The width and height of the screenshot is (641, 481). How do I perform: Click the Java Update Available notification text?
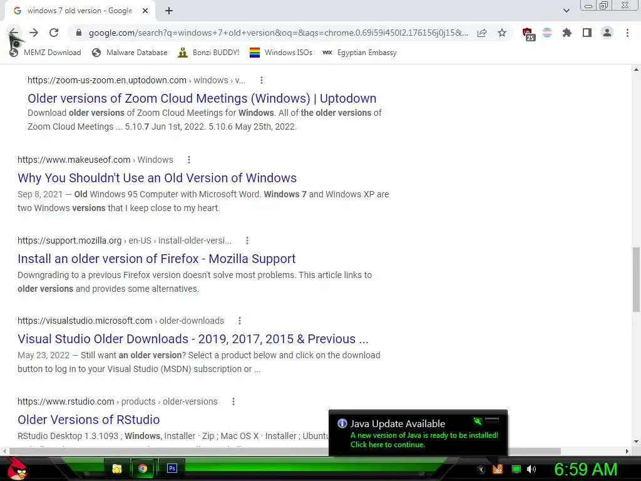(x=397, y=424)
